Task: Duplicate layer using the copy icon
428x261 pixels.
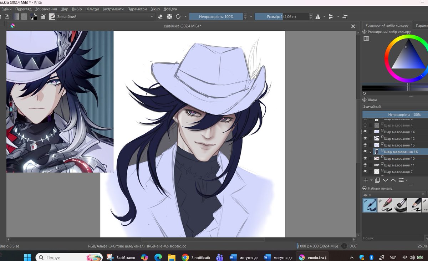Action: coord(377,180)
